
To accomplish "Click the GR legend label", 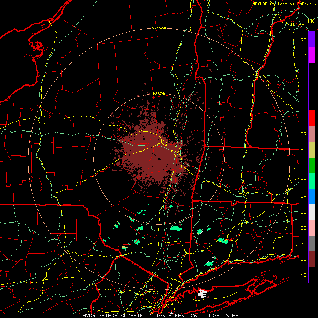I will point(303,134).
